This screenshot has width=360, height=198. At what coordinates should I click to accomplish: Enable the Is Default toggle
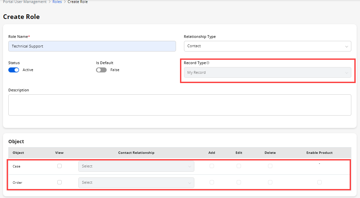point(101,70)
